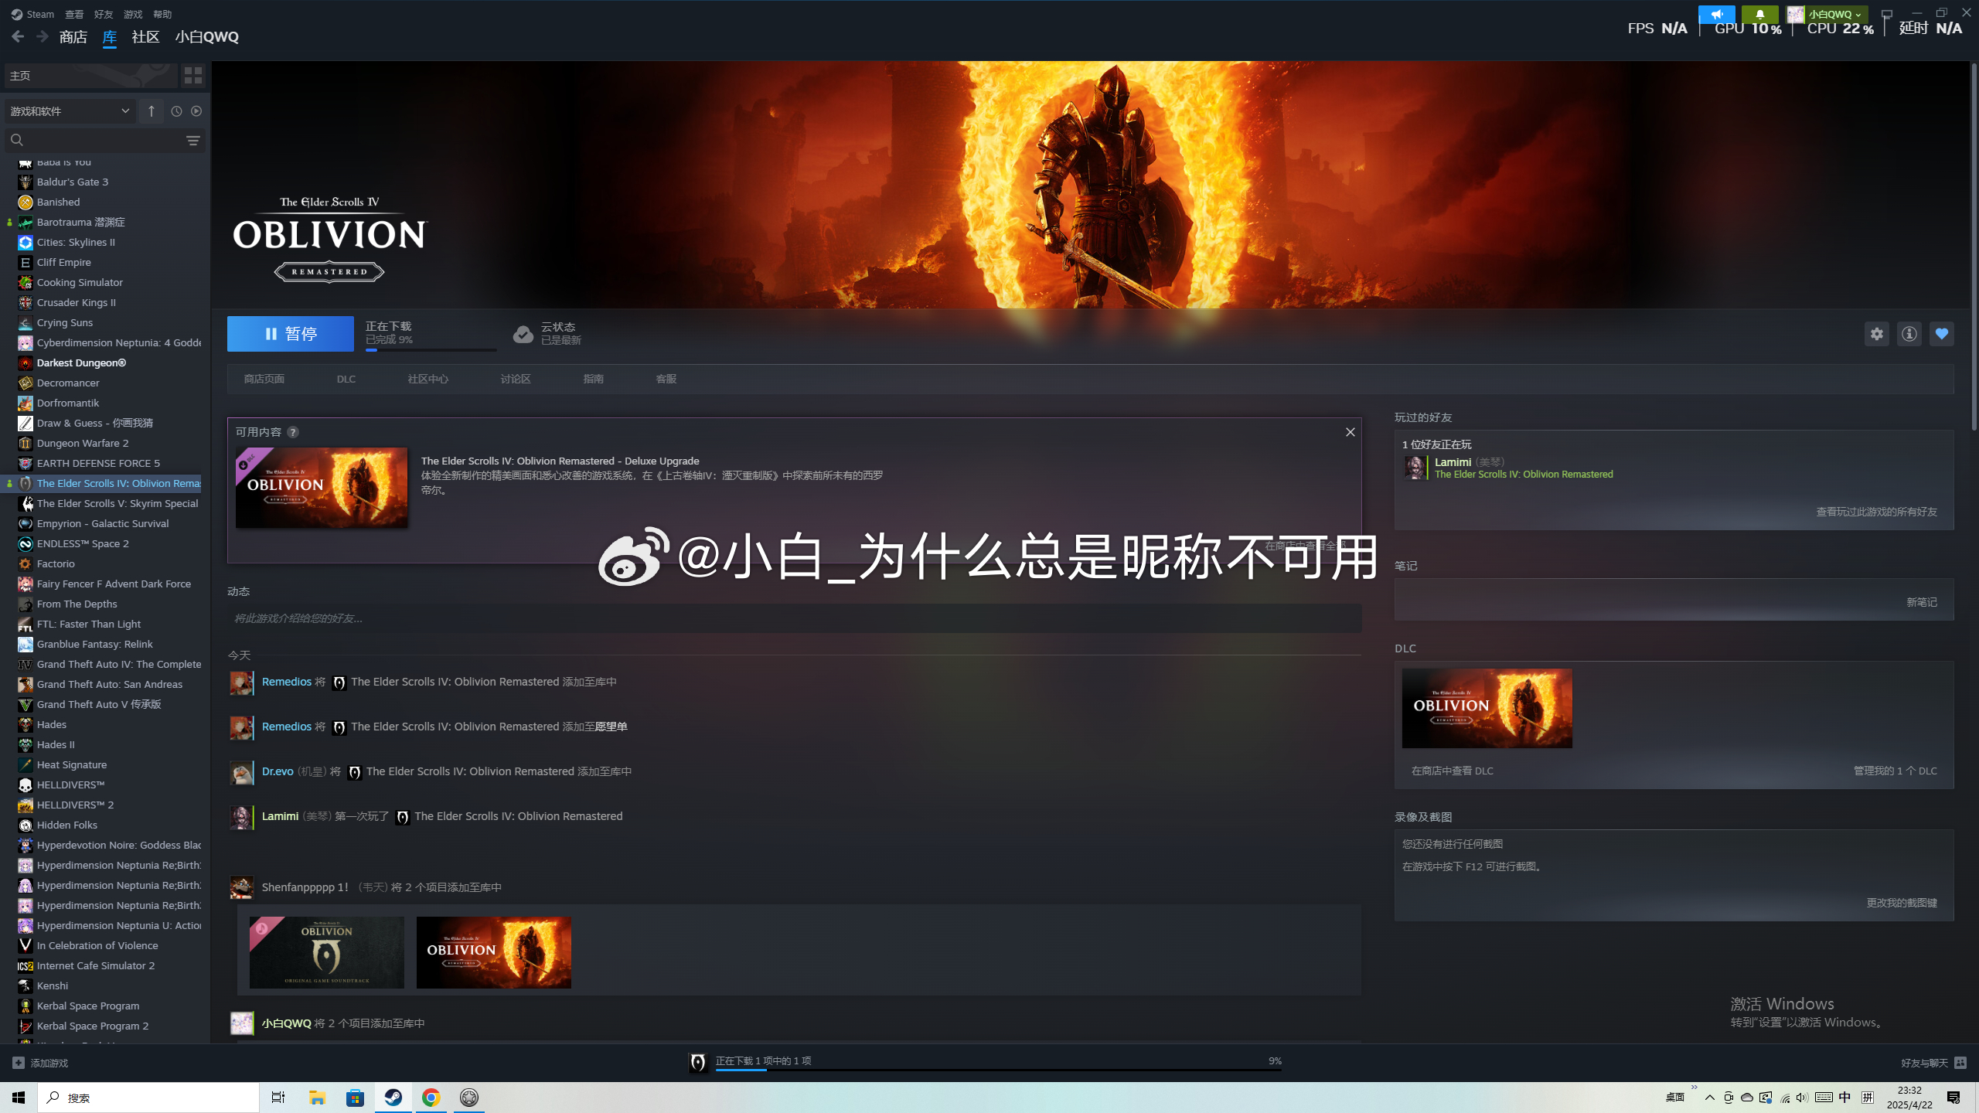Image resolution: width=1979 pixels, height=1113 pixels.
Task: Sort library with the up-arrow icon
Action: point(152,111)
